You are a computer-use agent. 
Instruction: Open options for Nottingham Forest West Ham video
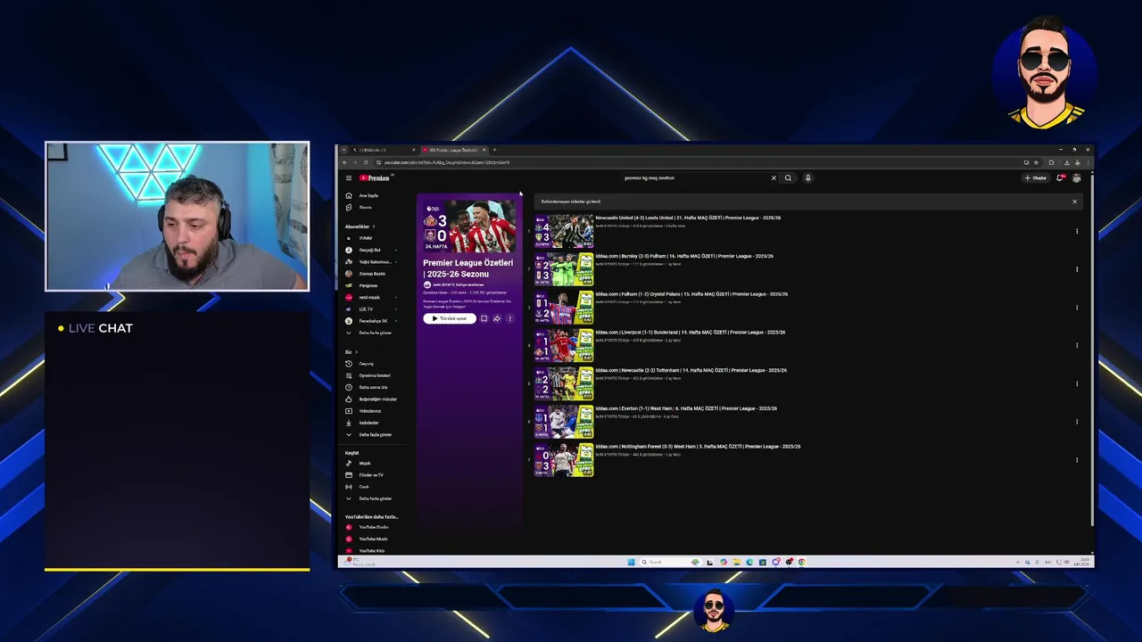pos(1077,460)
